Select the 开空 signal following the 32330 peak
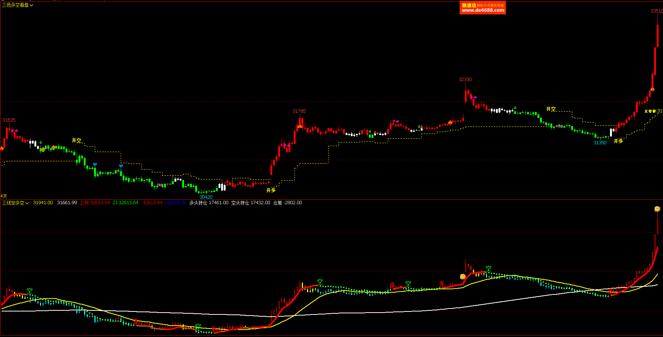Viewport: 663px width, 337px height. pyautogui.click(x=551, y=109)
